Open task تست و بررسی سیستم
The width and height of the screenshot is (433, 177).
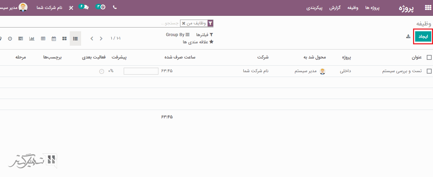(x=402, y=71)
